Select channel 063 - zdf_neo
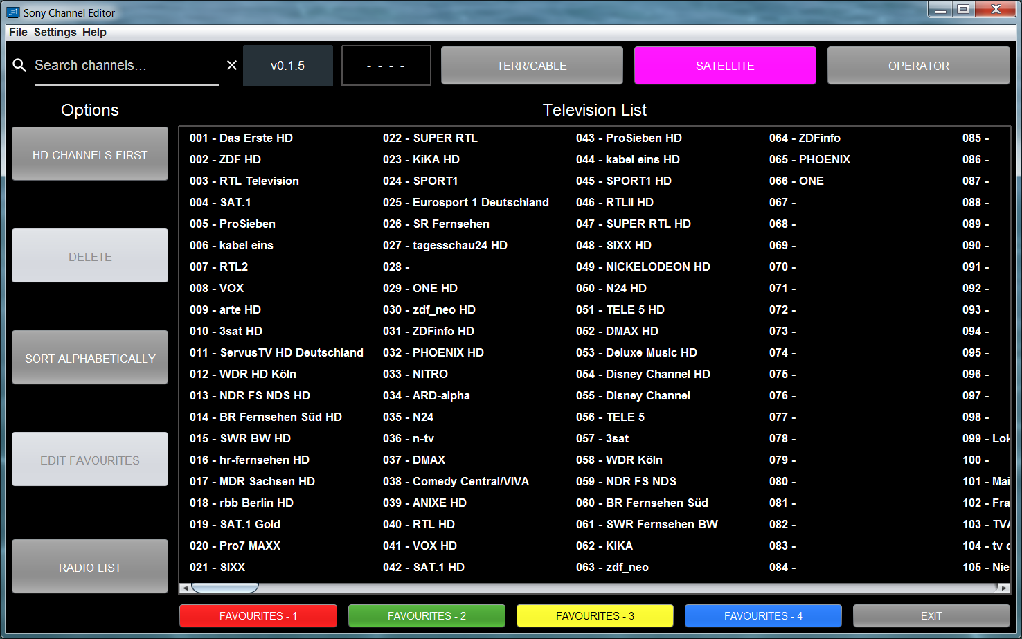The width and height of the screenshot is (1022, 639). [x=612, y=567]
